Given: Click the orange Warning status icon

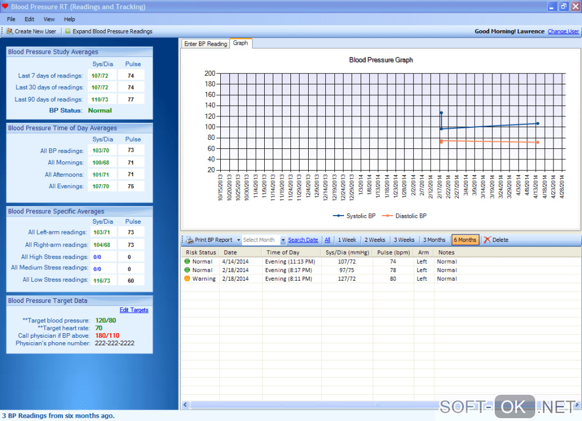Looking at the screenshot, I should [187, 279].
